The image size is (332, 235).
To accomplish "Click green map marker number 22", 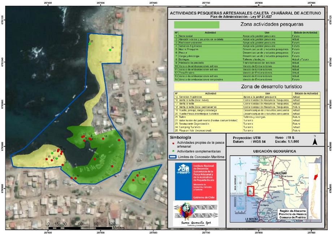I will click(56, 158).
